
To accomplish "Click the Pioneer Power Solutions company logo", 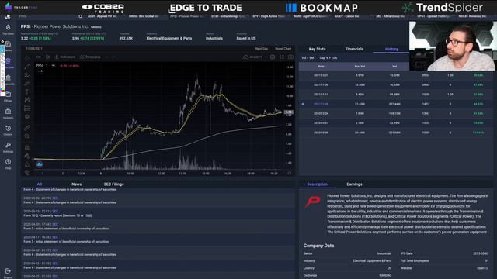I will click(x=313, y=201).
